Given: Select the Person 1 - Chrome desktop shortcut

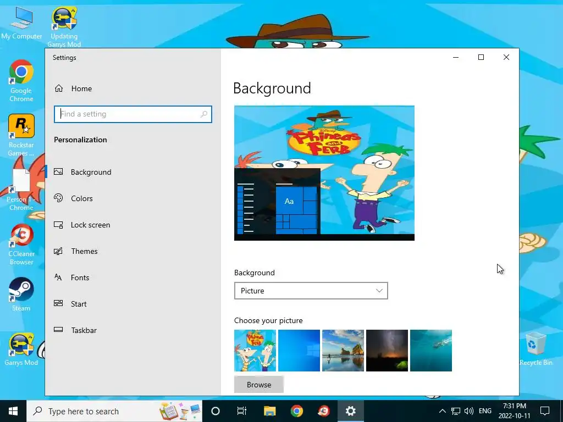Looking at the screenshot, I should click(x=21, y=190).
